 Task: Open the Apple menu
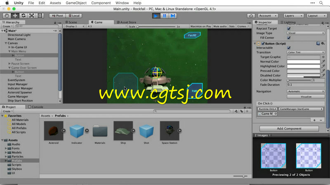pos(7,3)
